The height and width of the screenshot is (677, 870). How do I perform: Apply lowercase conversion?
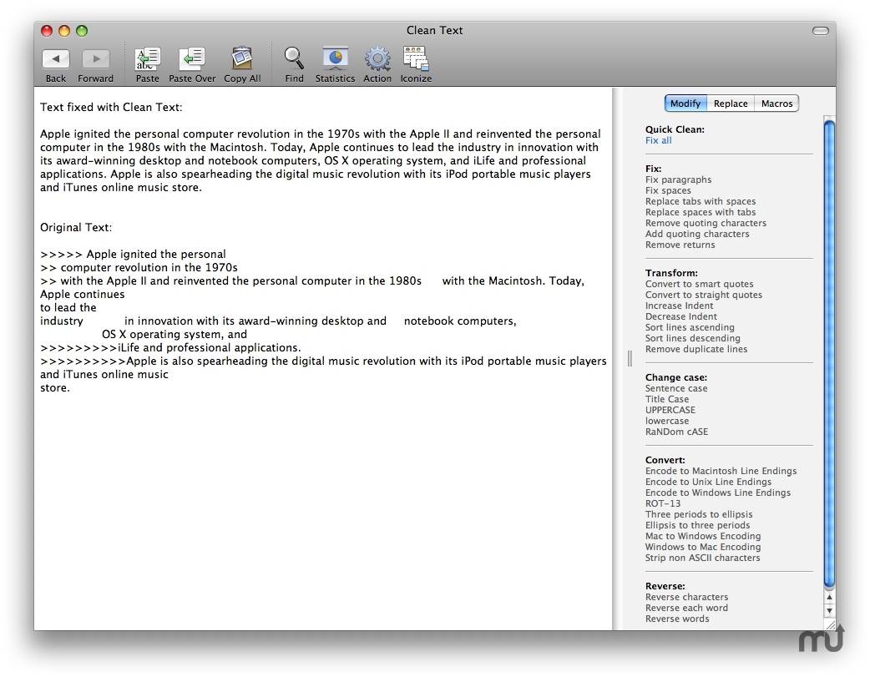(x=667, y=421)
